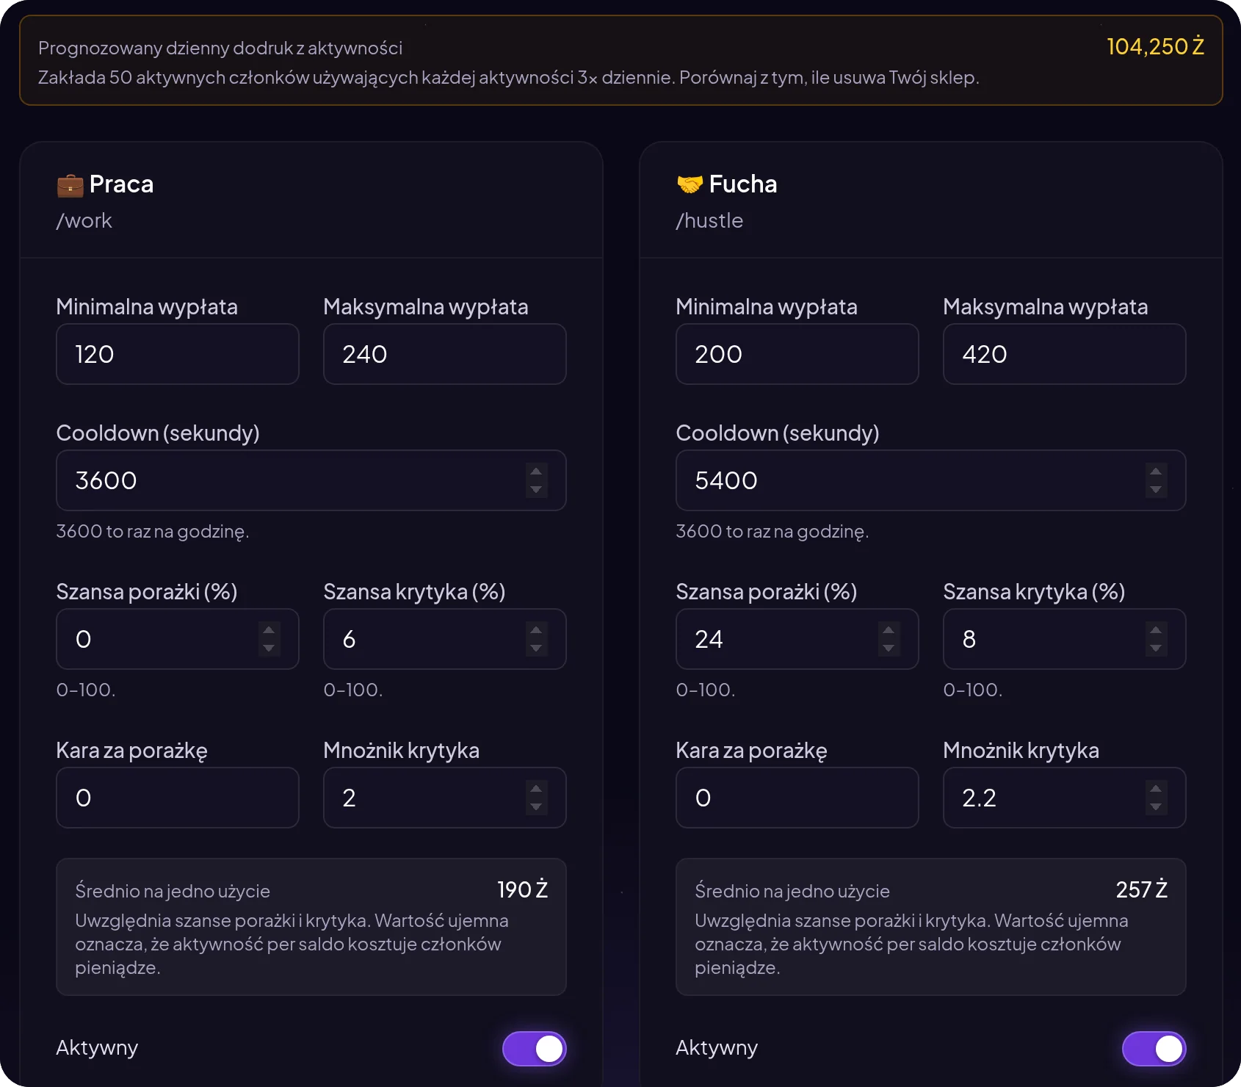Screen dimensions: 1241x1087
Task: Click the /work command text
Action: coord(84,220)
